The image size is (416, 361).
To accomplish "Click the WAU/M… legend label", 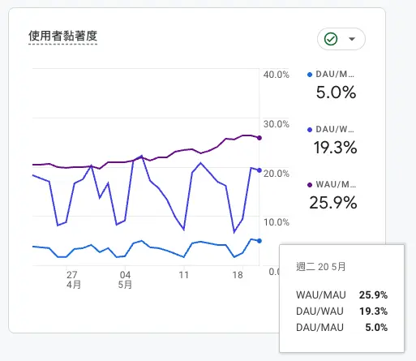I will pyautogui.click(x=336, y=184).
